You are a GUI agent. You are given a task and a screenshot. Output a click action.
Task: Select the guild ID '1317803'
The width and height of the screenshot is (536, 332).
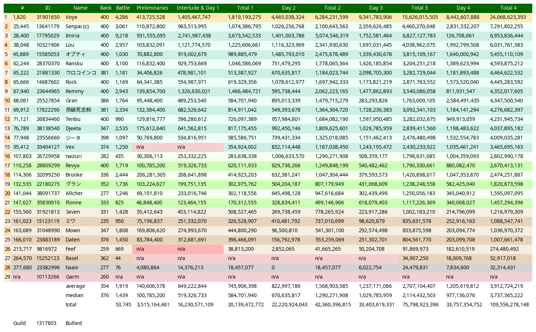tap(46, 323)
